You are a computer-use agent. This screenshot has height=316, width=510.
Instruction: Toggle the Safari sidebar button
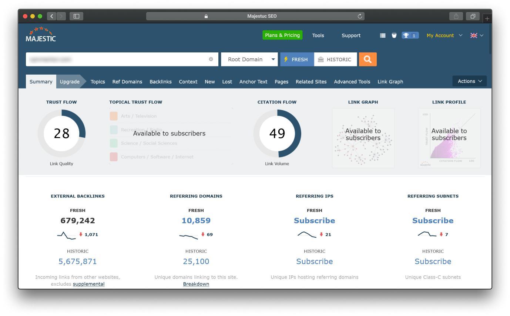pyautogui.click(x=76, y=16)
